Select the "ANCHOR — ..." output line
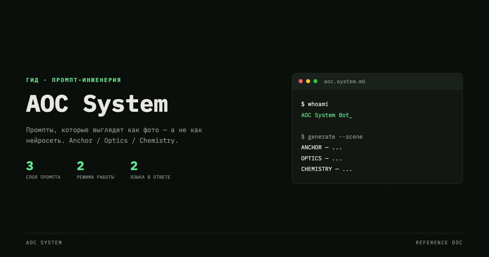Image resolution: width=489 pixels, height=257 pixels. click(x=322, y=147)
